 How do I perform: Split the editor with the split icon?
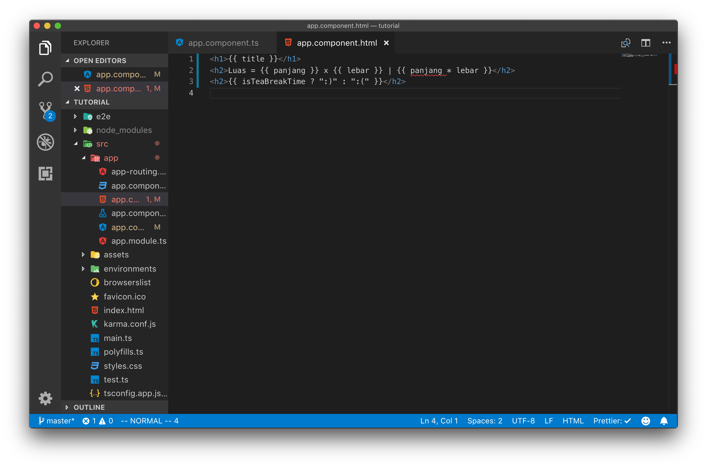click(645, 43)
